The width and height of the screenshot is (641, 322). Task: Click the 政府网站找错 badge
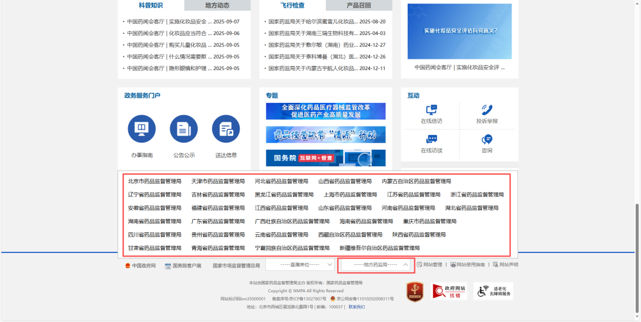(x=449, y=291)
